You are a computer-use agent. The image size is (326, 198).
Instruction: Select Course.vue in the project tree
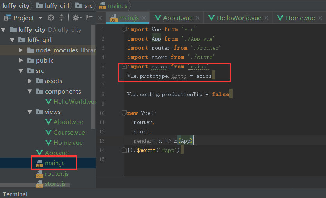click(69, 132)
